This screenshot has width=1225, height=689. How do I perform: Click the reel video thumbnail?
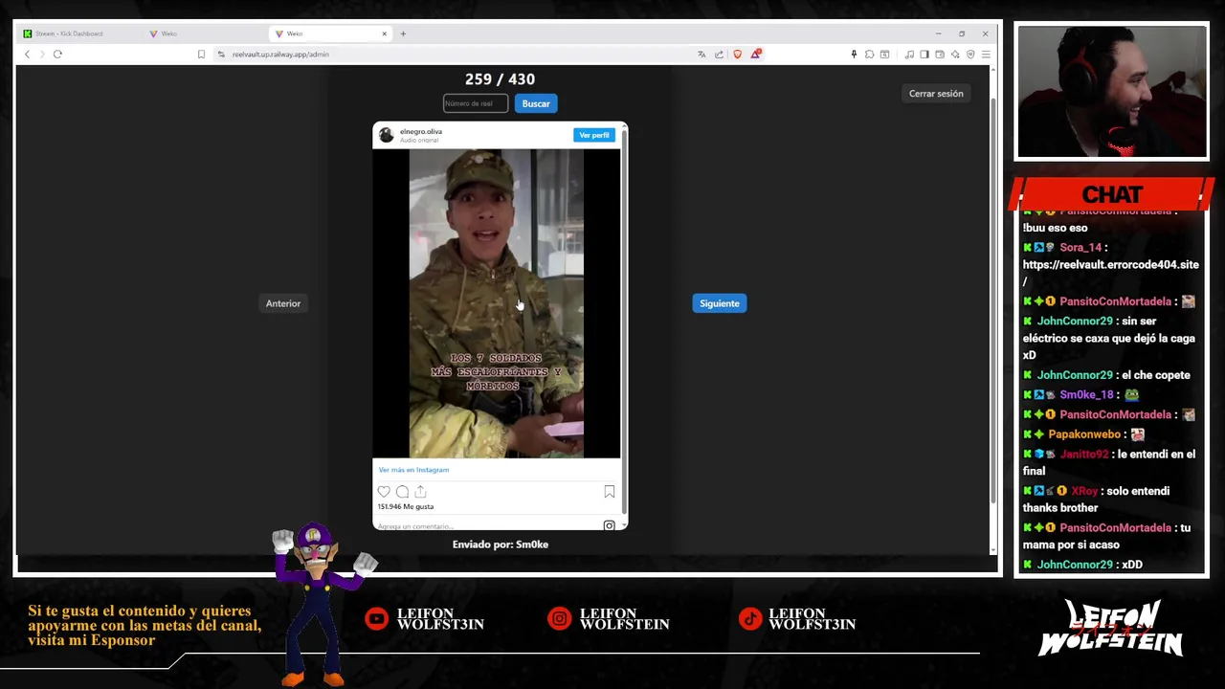point(497,303)
